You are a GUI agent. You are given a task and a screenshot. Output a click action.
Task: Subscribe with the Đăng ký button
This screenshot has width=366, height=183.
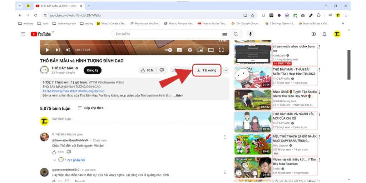pos(93,70)
